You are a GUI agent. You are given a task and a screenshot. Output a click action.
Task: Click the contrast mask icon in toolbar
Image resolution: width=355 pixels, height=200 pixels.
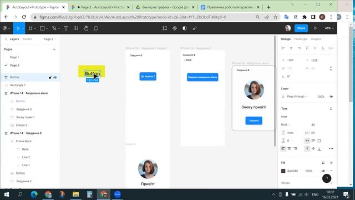tap(185, 28)
